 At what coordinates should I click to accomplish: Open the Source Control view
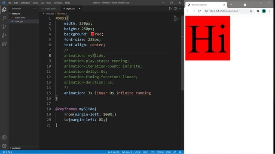(x=4, y=27)
